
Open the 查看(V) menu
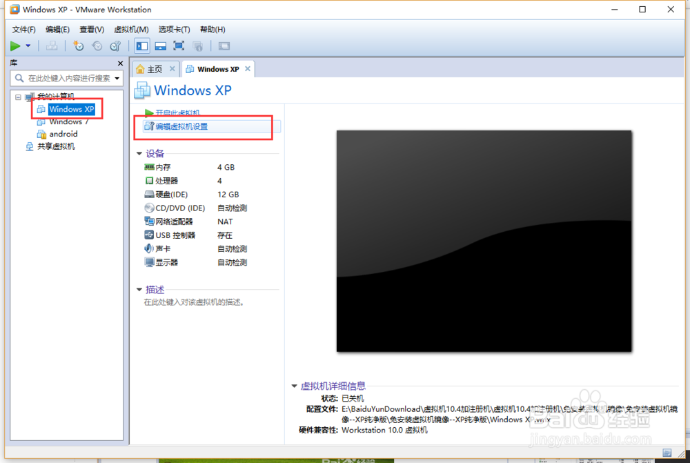(92, 30)
